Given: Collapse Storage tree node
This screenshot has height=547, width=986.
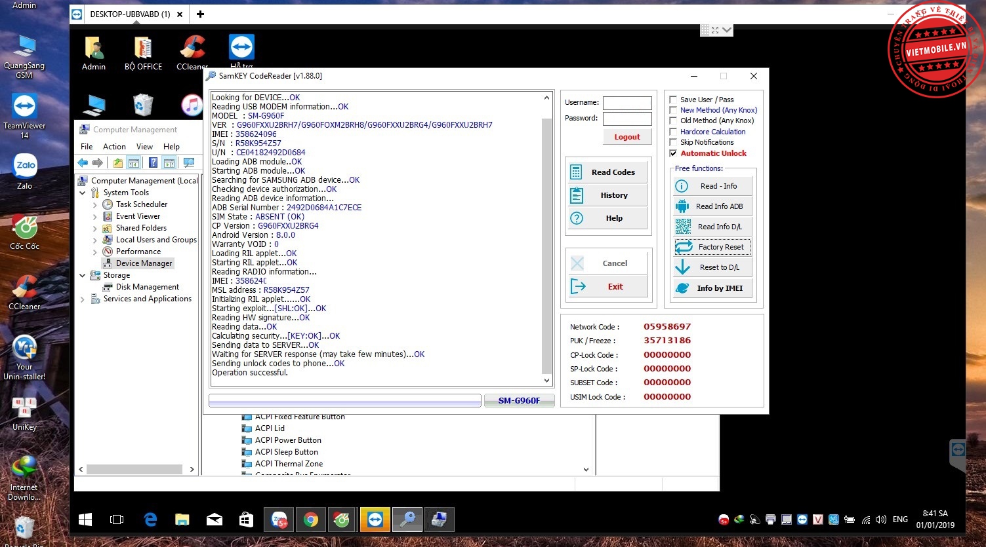Looking at the screenshot, I should coord(83,276).
